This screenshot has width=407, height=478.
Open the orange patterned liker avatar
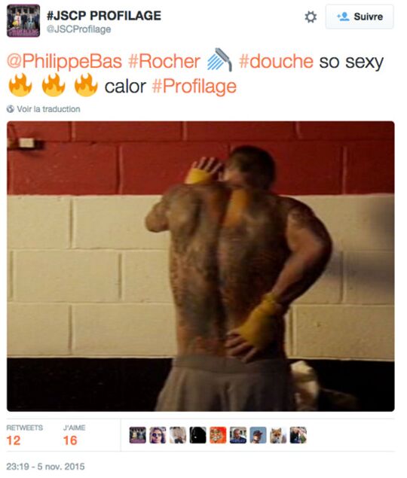218,435
